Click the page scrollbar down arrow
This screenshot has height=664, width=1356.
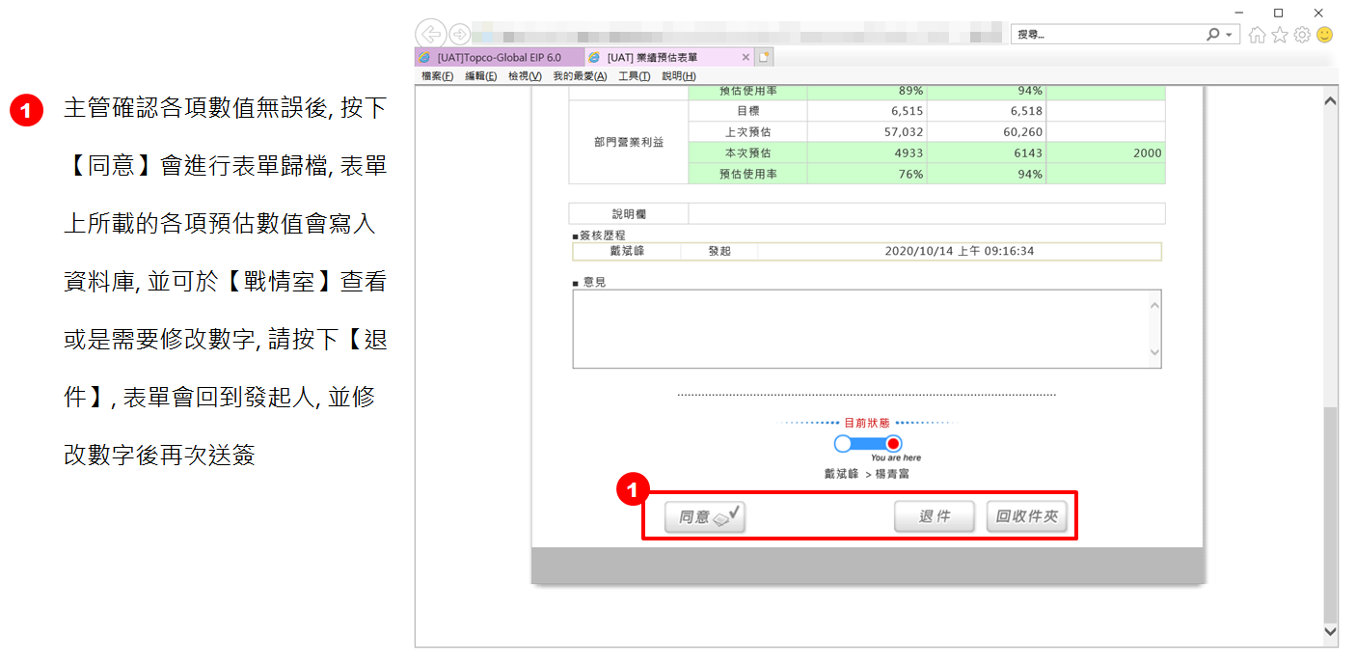click(x=1330, y=631)
